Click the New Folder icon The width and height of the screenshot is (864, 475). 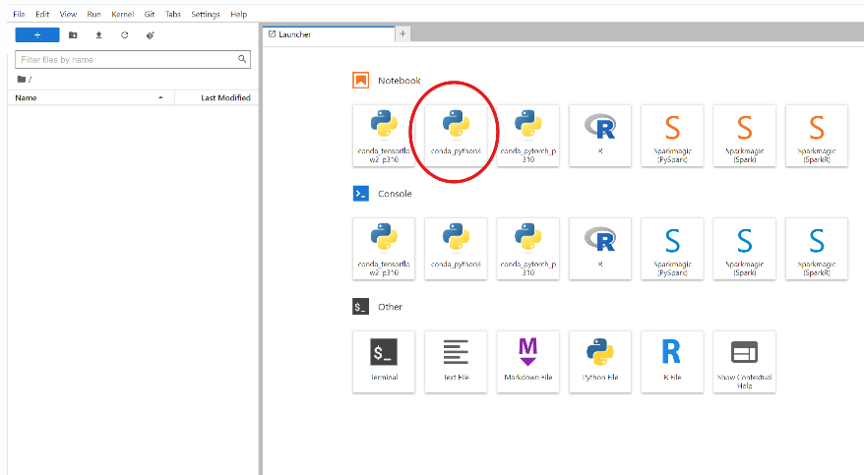[73, 35]
